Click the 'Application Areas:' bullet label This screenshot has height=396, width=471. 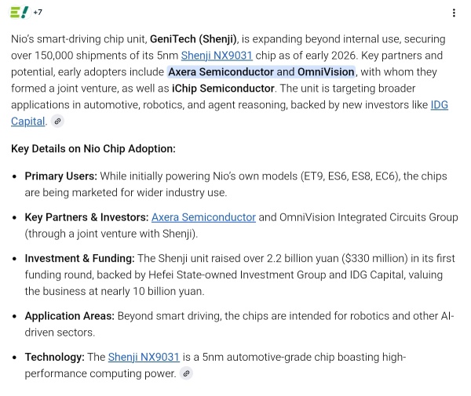tap(70, 316)
